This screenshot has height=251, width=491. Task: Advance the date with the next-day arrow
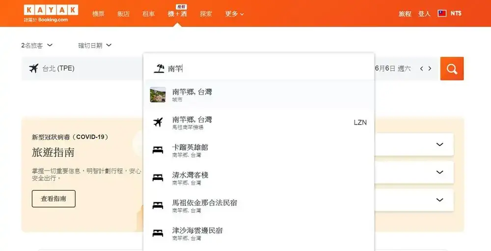(430, 69)
